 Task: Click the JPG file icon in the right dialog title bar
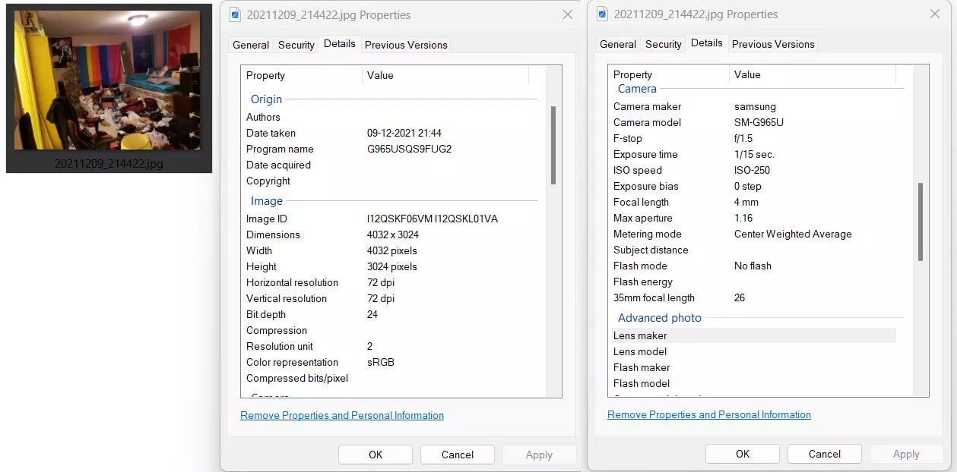(x=602, y=14)
